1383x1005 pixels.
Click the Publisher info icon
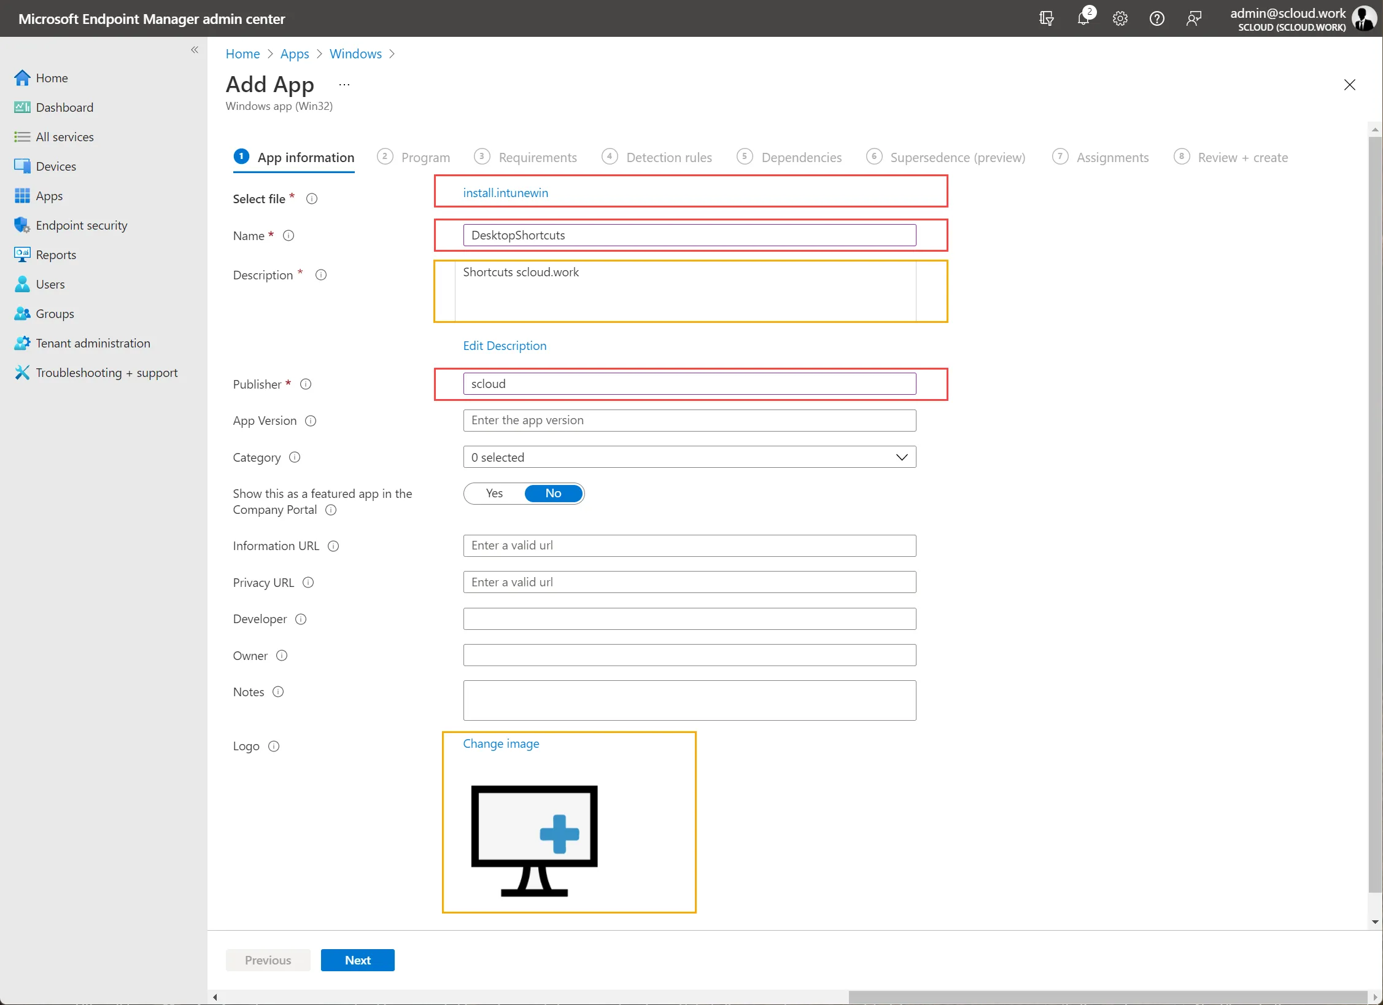(306, 384)
